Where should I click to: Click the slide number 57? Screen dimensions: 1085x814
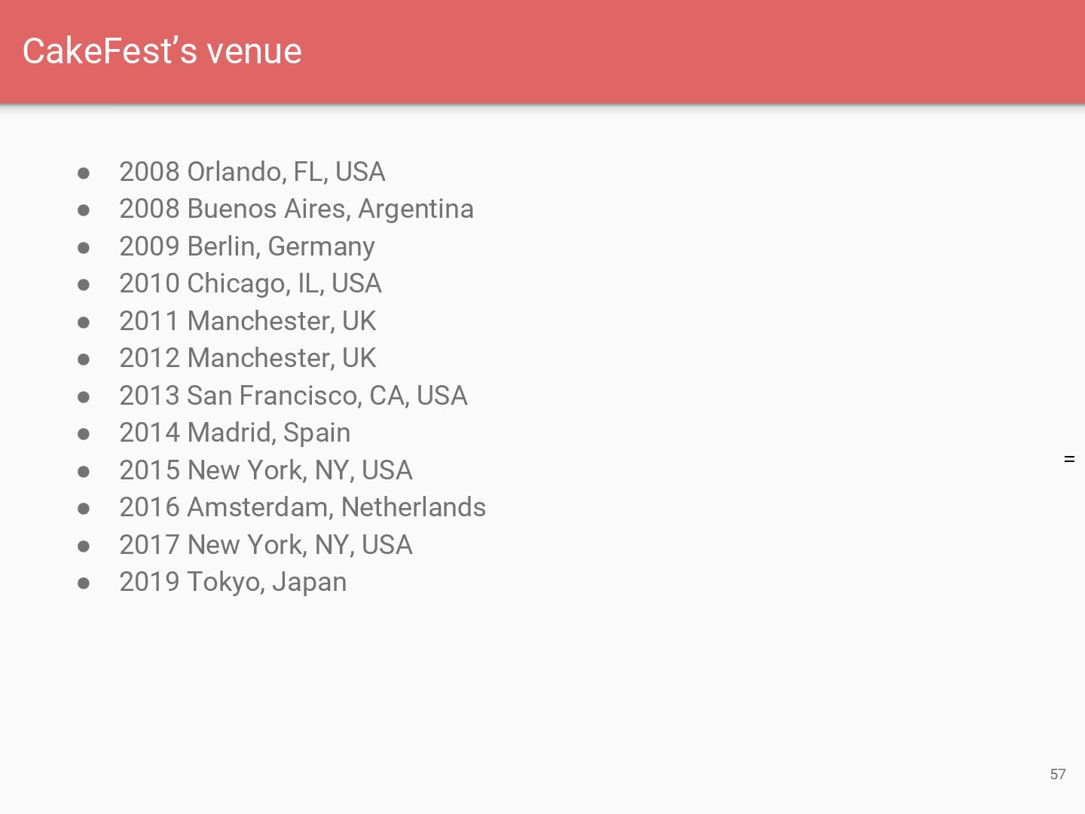1057,774
